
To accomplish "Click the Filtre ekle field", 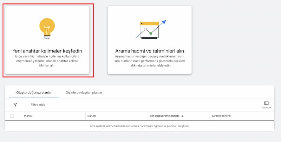I will click(38, 105).
